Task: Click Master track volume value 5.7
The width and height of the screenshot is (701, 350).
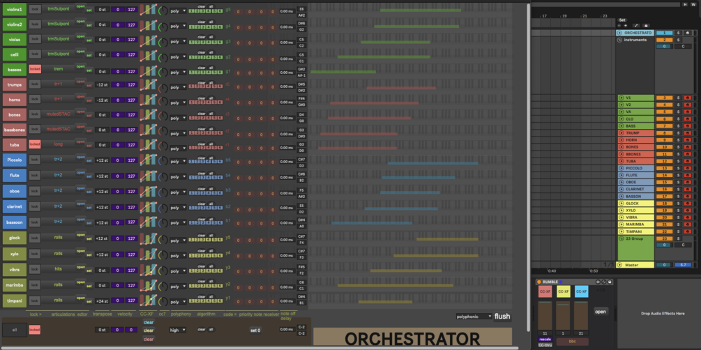Action: coord(683,265)
